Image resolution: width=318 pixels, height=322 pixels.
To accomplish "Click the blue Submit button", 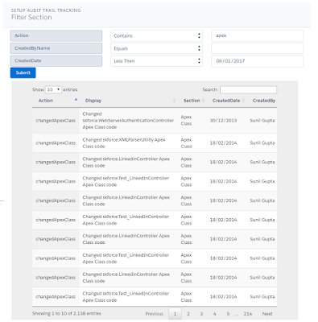I will tap(23, 72).
